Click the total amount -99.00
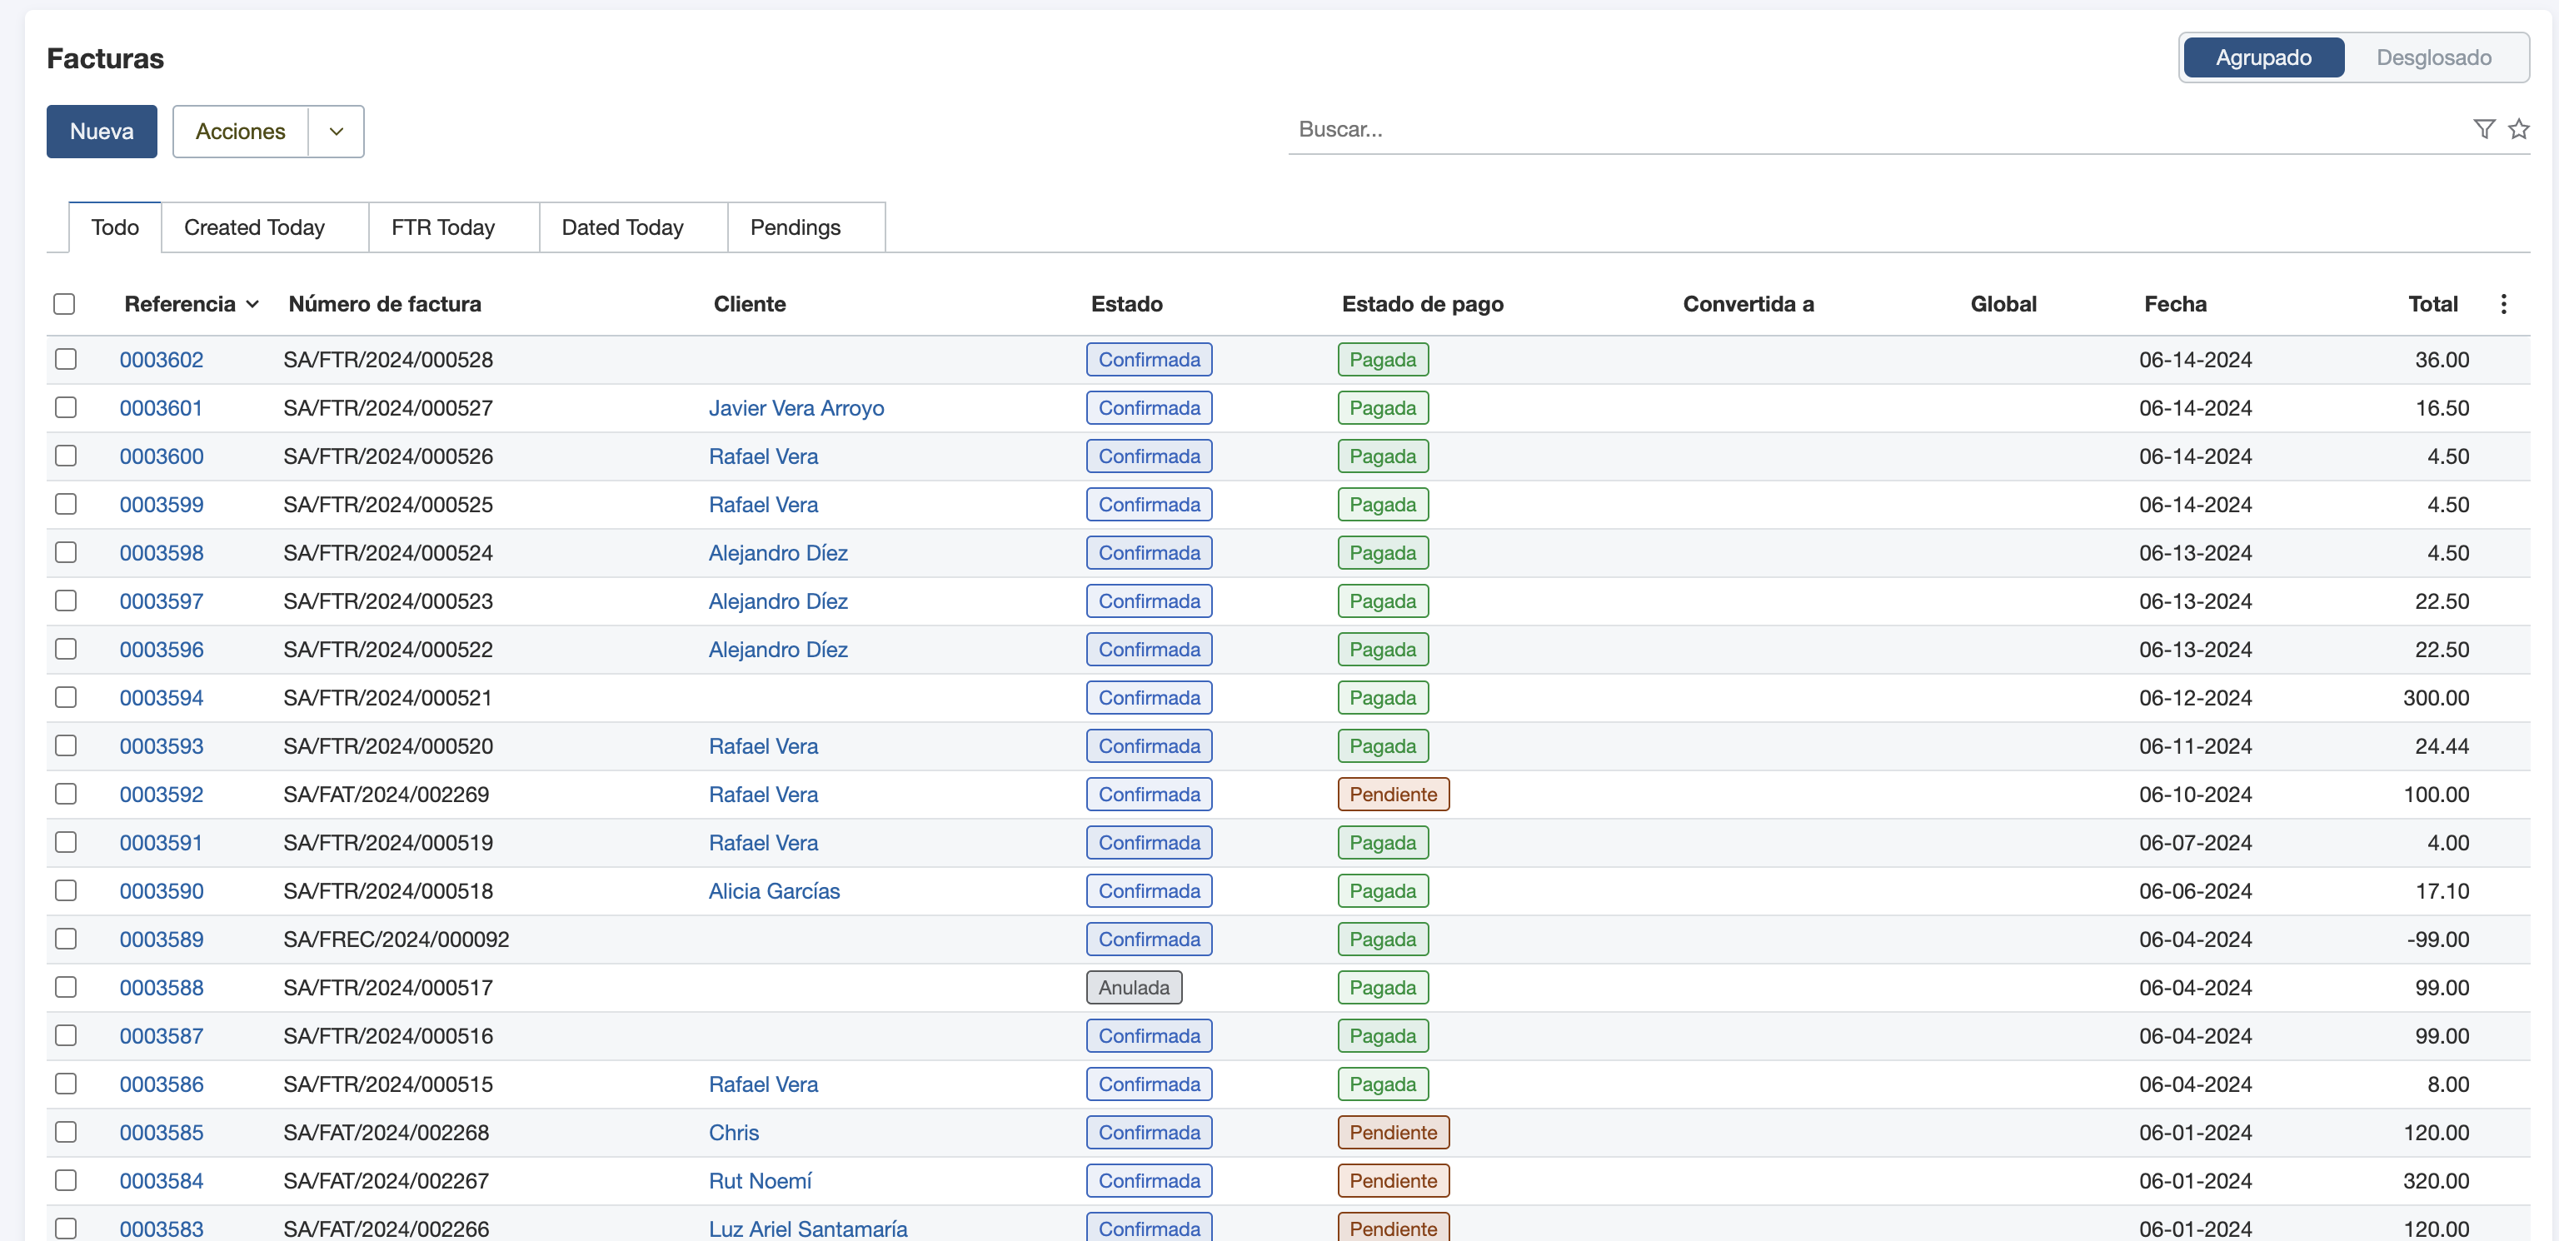 2437,939
